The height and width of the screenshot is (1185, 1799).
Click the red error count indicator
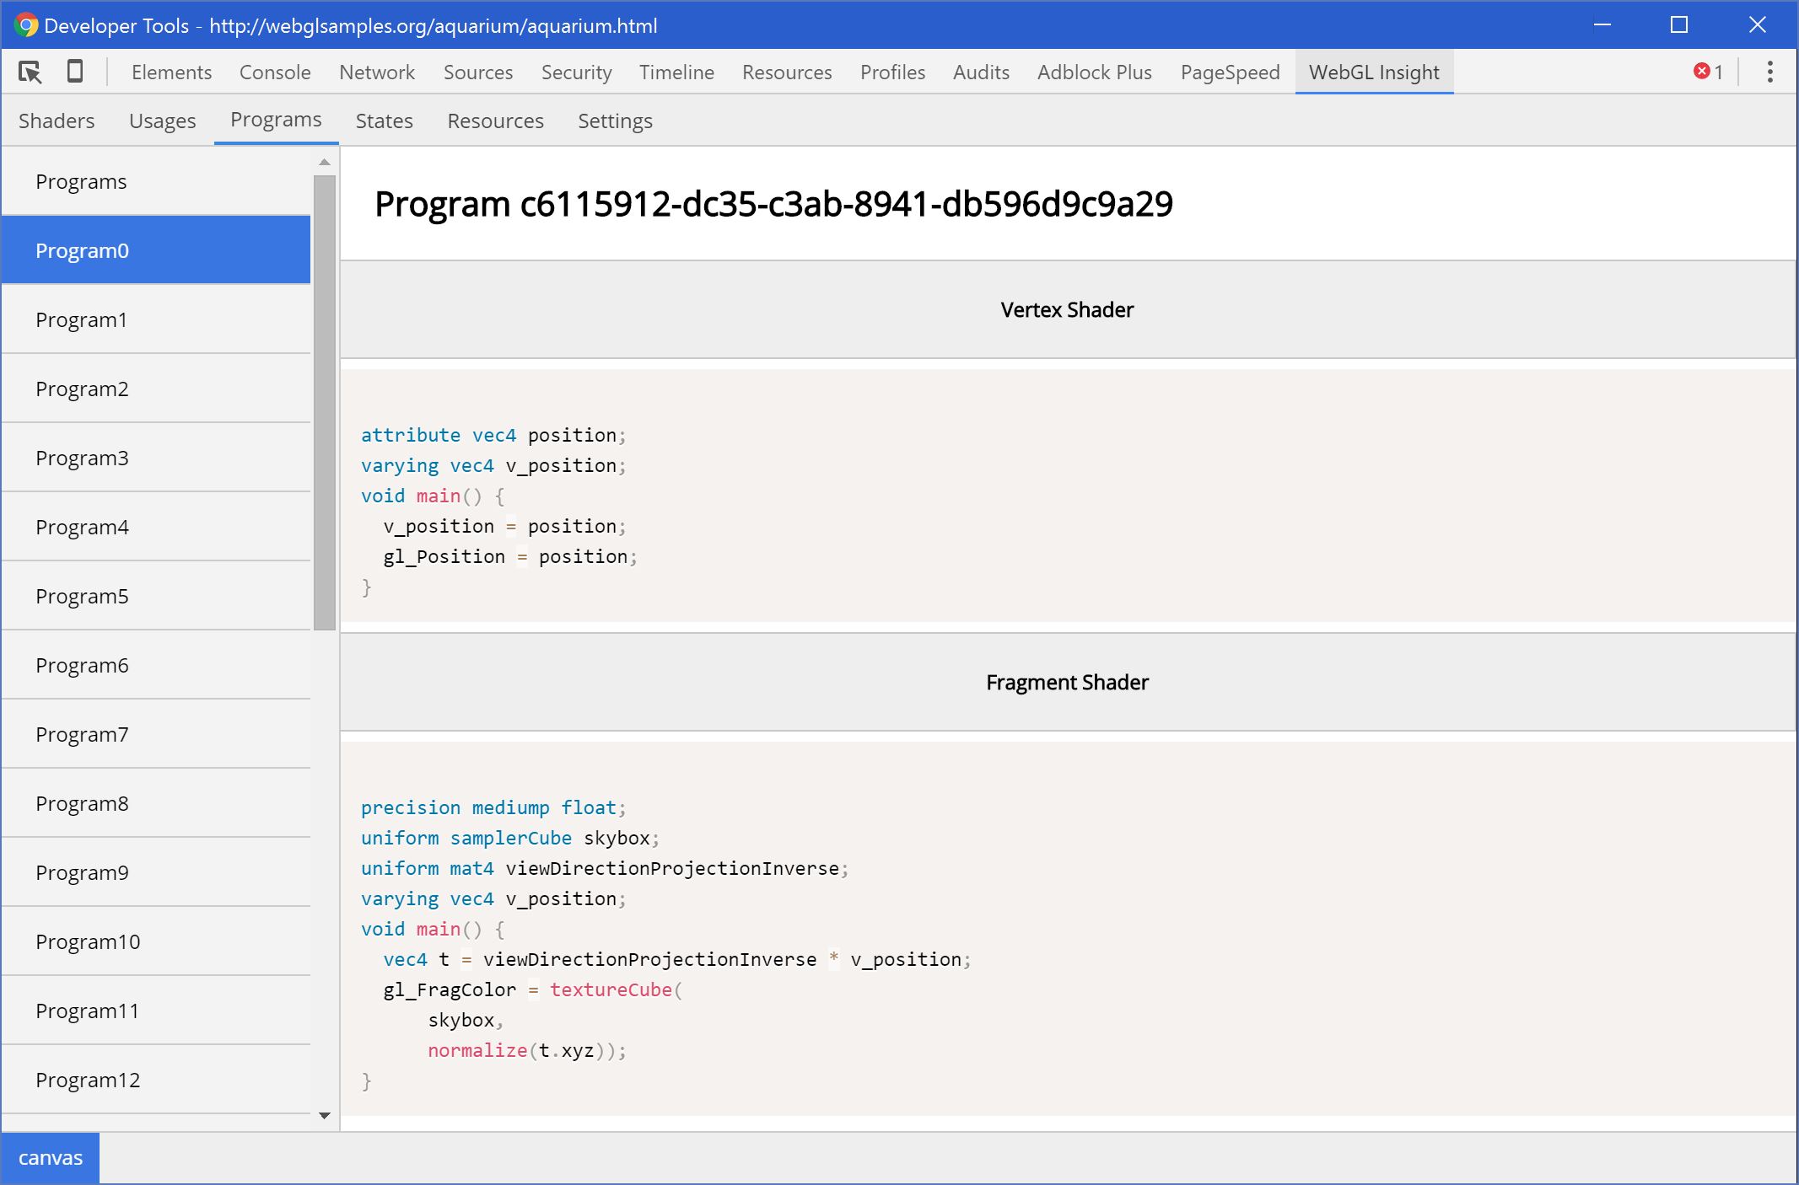1708,72
